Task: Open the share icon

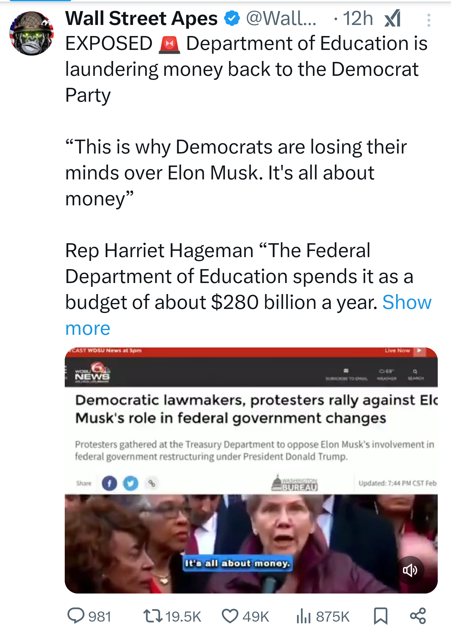Action: click(x=418, y=616)
